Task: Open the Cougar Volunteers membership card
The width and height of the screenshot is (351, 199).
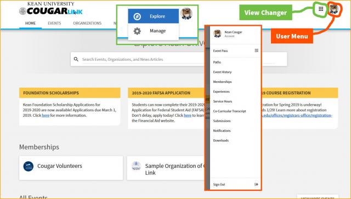Action: point(71,168)
